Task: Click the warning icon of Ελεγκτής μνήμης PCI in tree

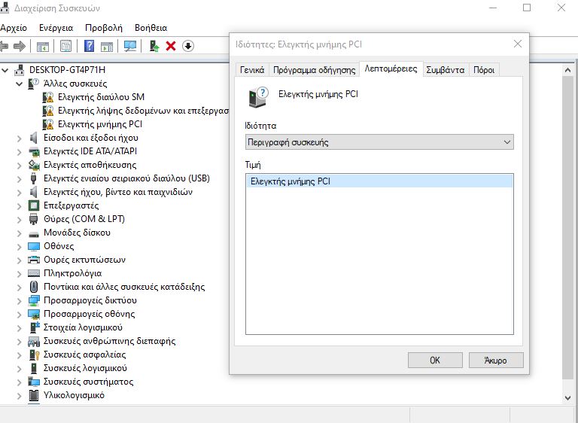Action: point(47,124)
